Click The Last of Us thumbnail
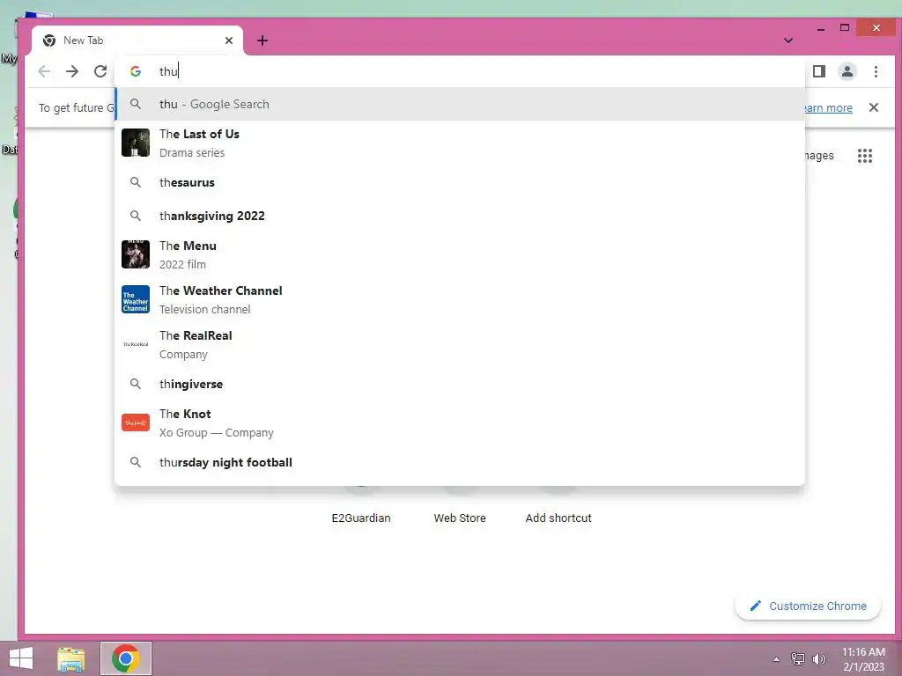Image resolution: width=902 pixels, height=676 pixels. tap(136, 143)
